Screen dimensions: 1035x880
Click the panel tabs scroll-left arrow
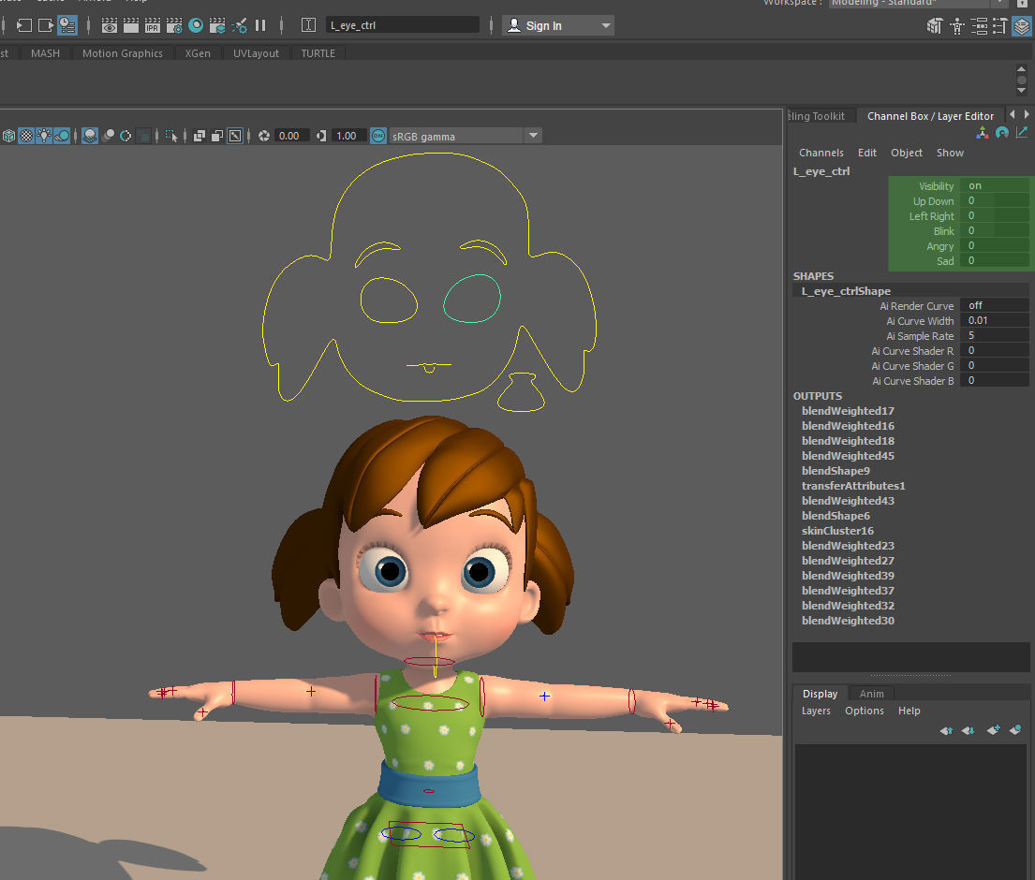[x=1012, y=115]
